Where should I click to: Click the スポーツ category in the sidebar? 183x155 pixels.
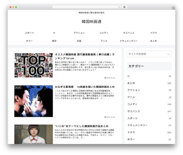(132, 118)
